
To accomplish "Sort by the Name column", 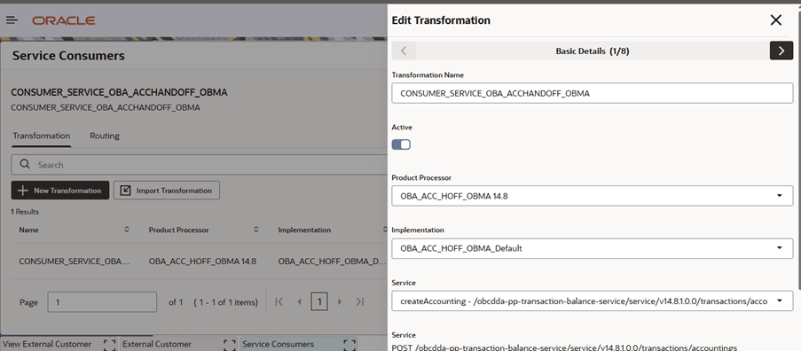I will pos(127,230).
